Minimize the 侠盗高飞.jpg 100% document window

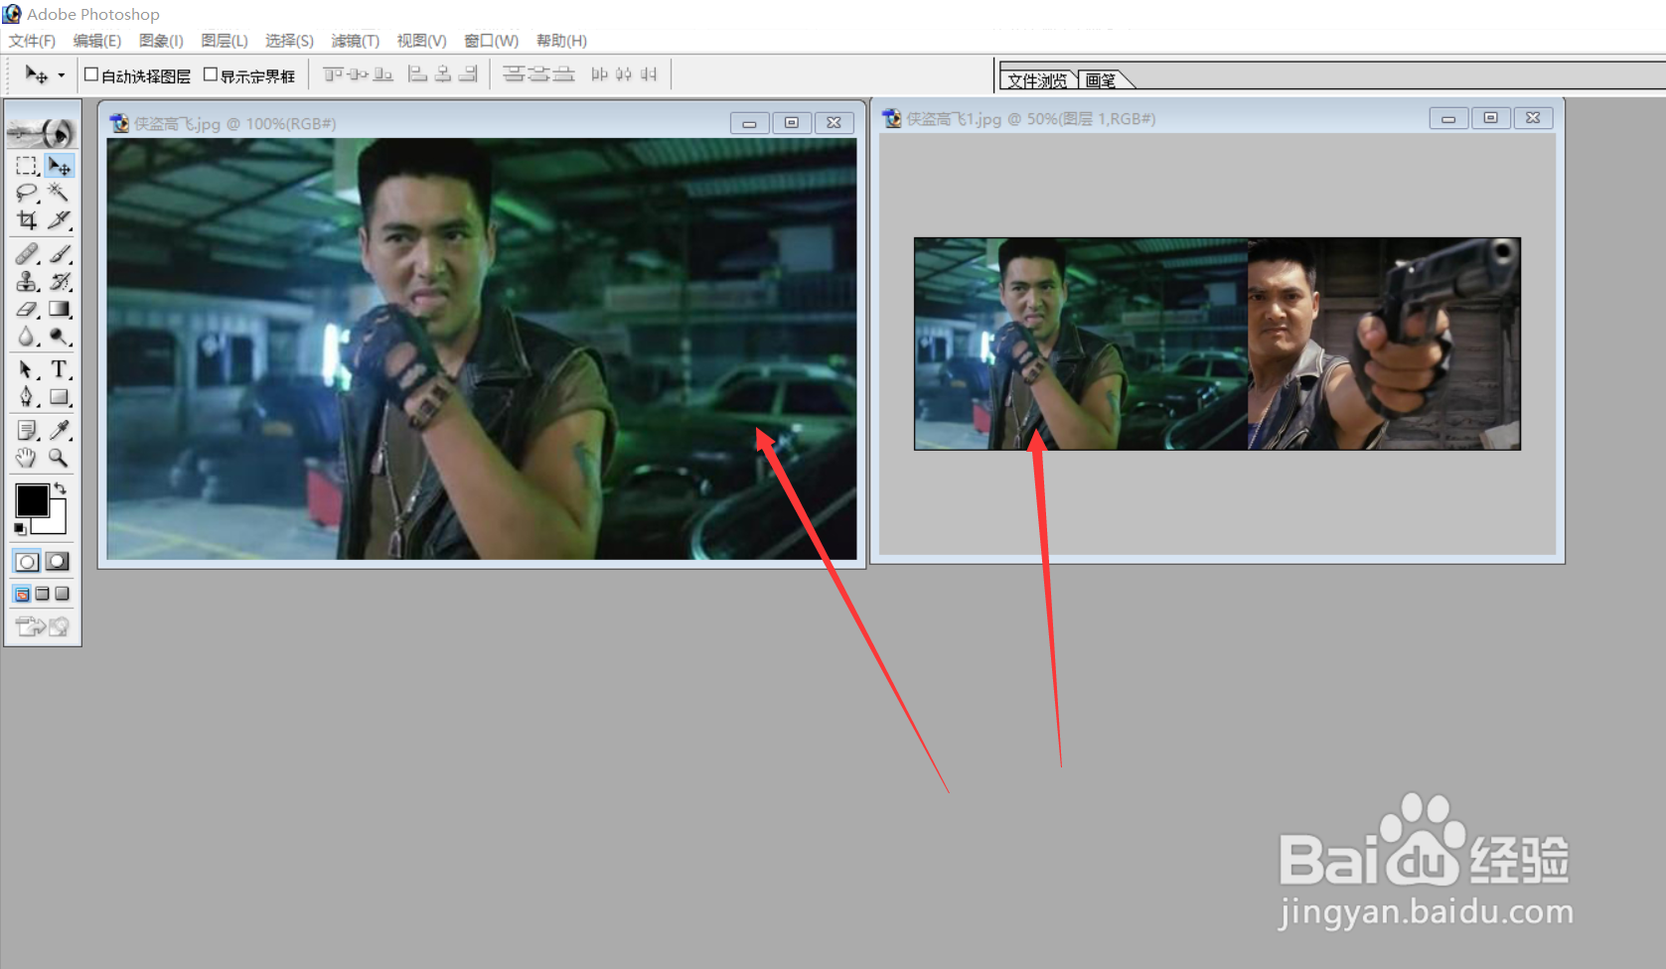coord(749,123)
